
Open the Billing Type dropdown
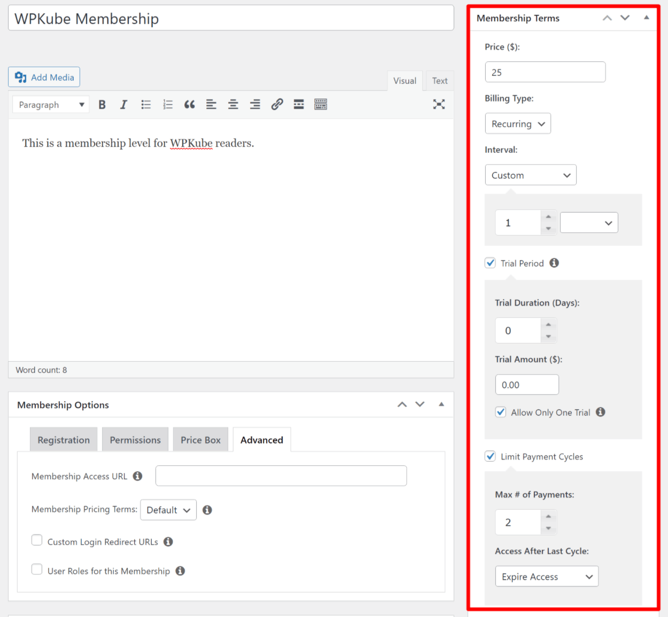click(518, 123)
